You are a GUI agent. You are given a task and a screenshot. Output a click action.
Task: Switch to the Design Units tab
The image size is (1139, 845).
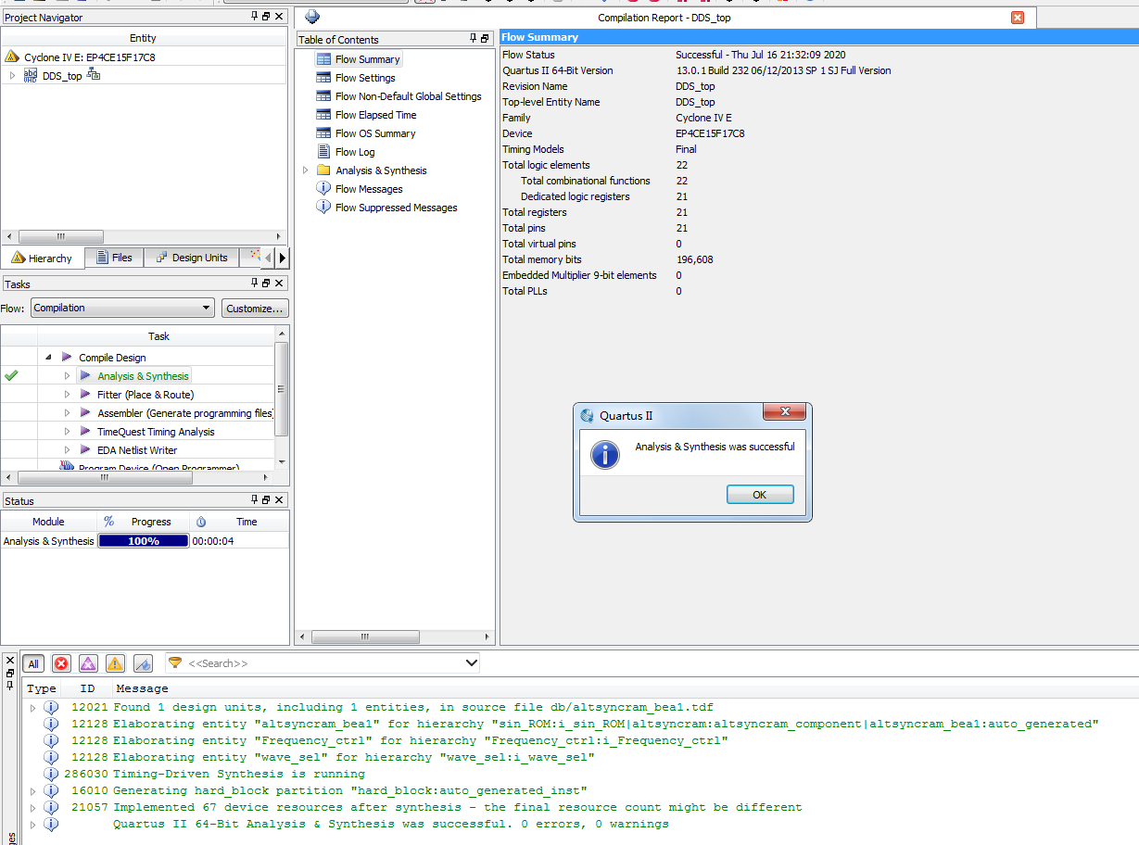click(x=192, y=258)
